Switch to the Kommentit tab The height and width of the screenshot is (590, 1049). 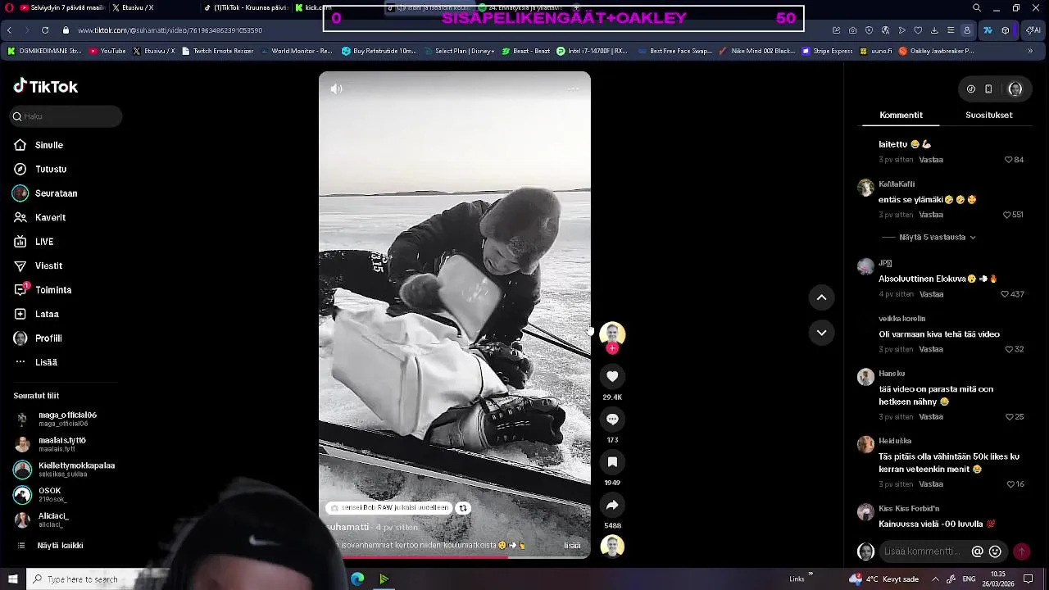click(901, 116)
